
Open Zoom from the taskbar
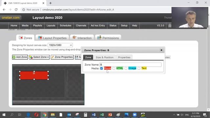(x=135, y=115)
